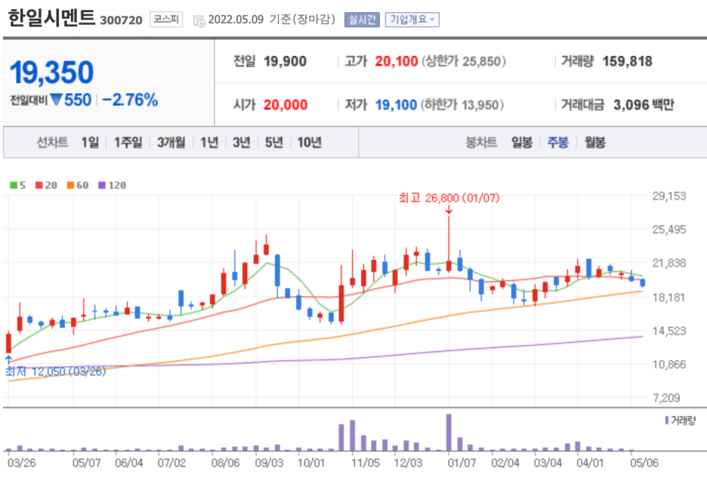Click the 2022.05.09 기준(장마감) date text
The image size is (707, 478).
[x=272, y=20]
